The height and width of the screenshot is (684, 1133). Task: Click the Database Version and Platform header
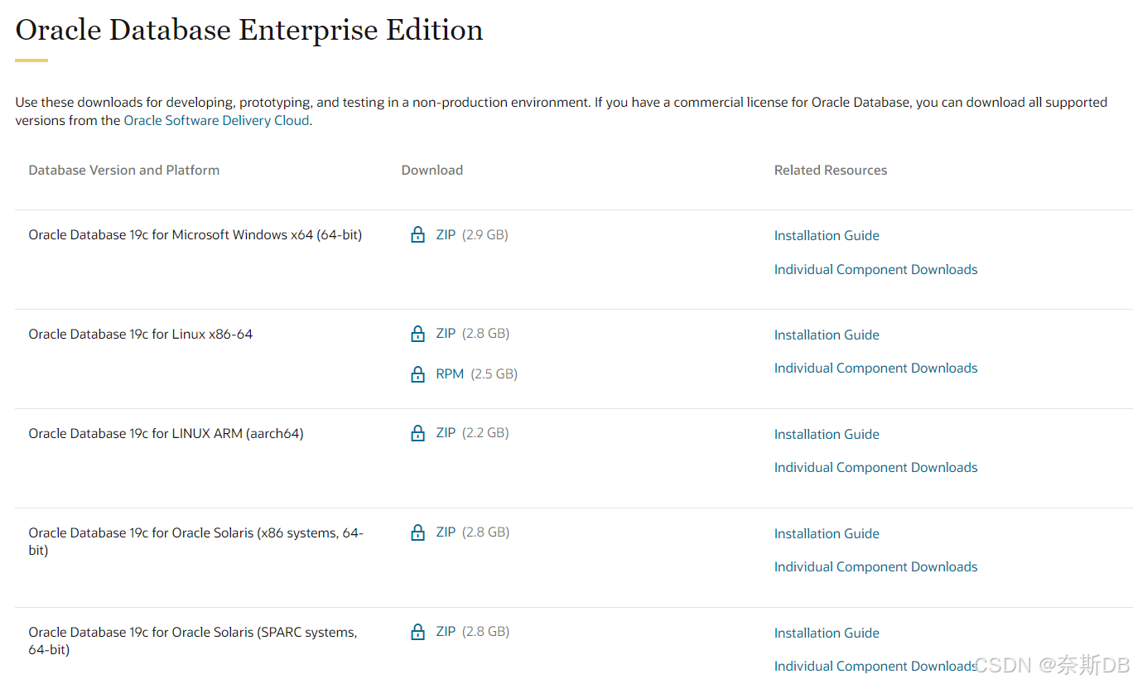pyautogui.click(x=124, y=170)
